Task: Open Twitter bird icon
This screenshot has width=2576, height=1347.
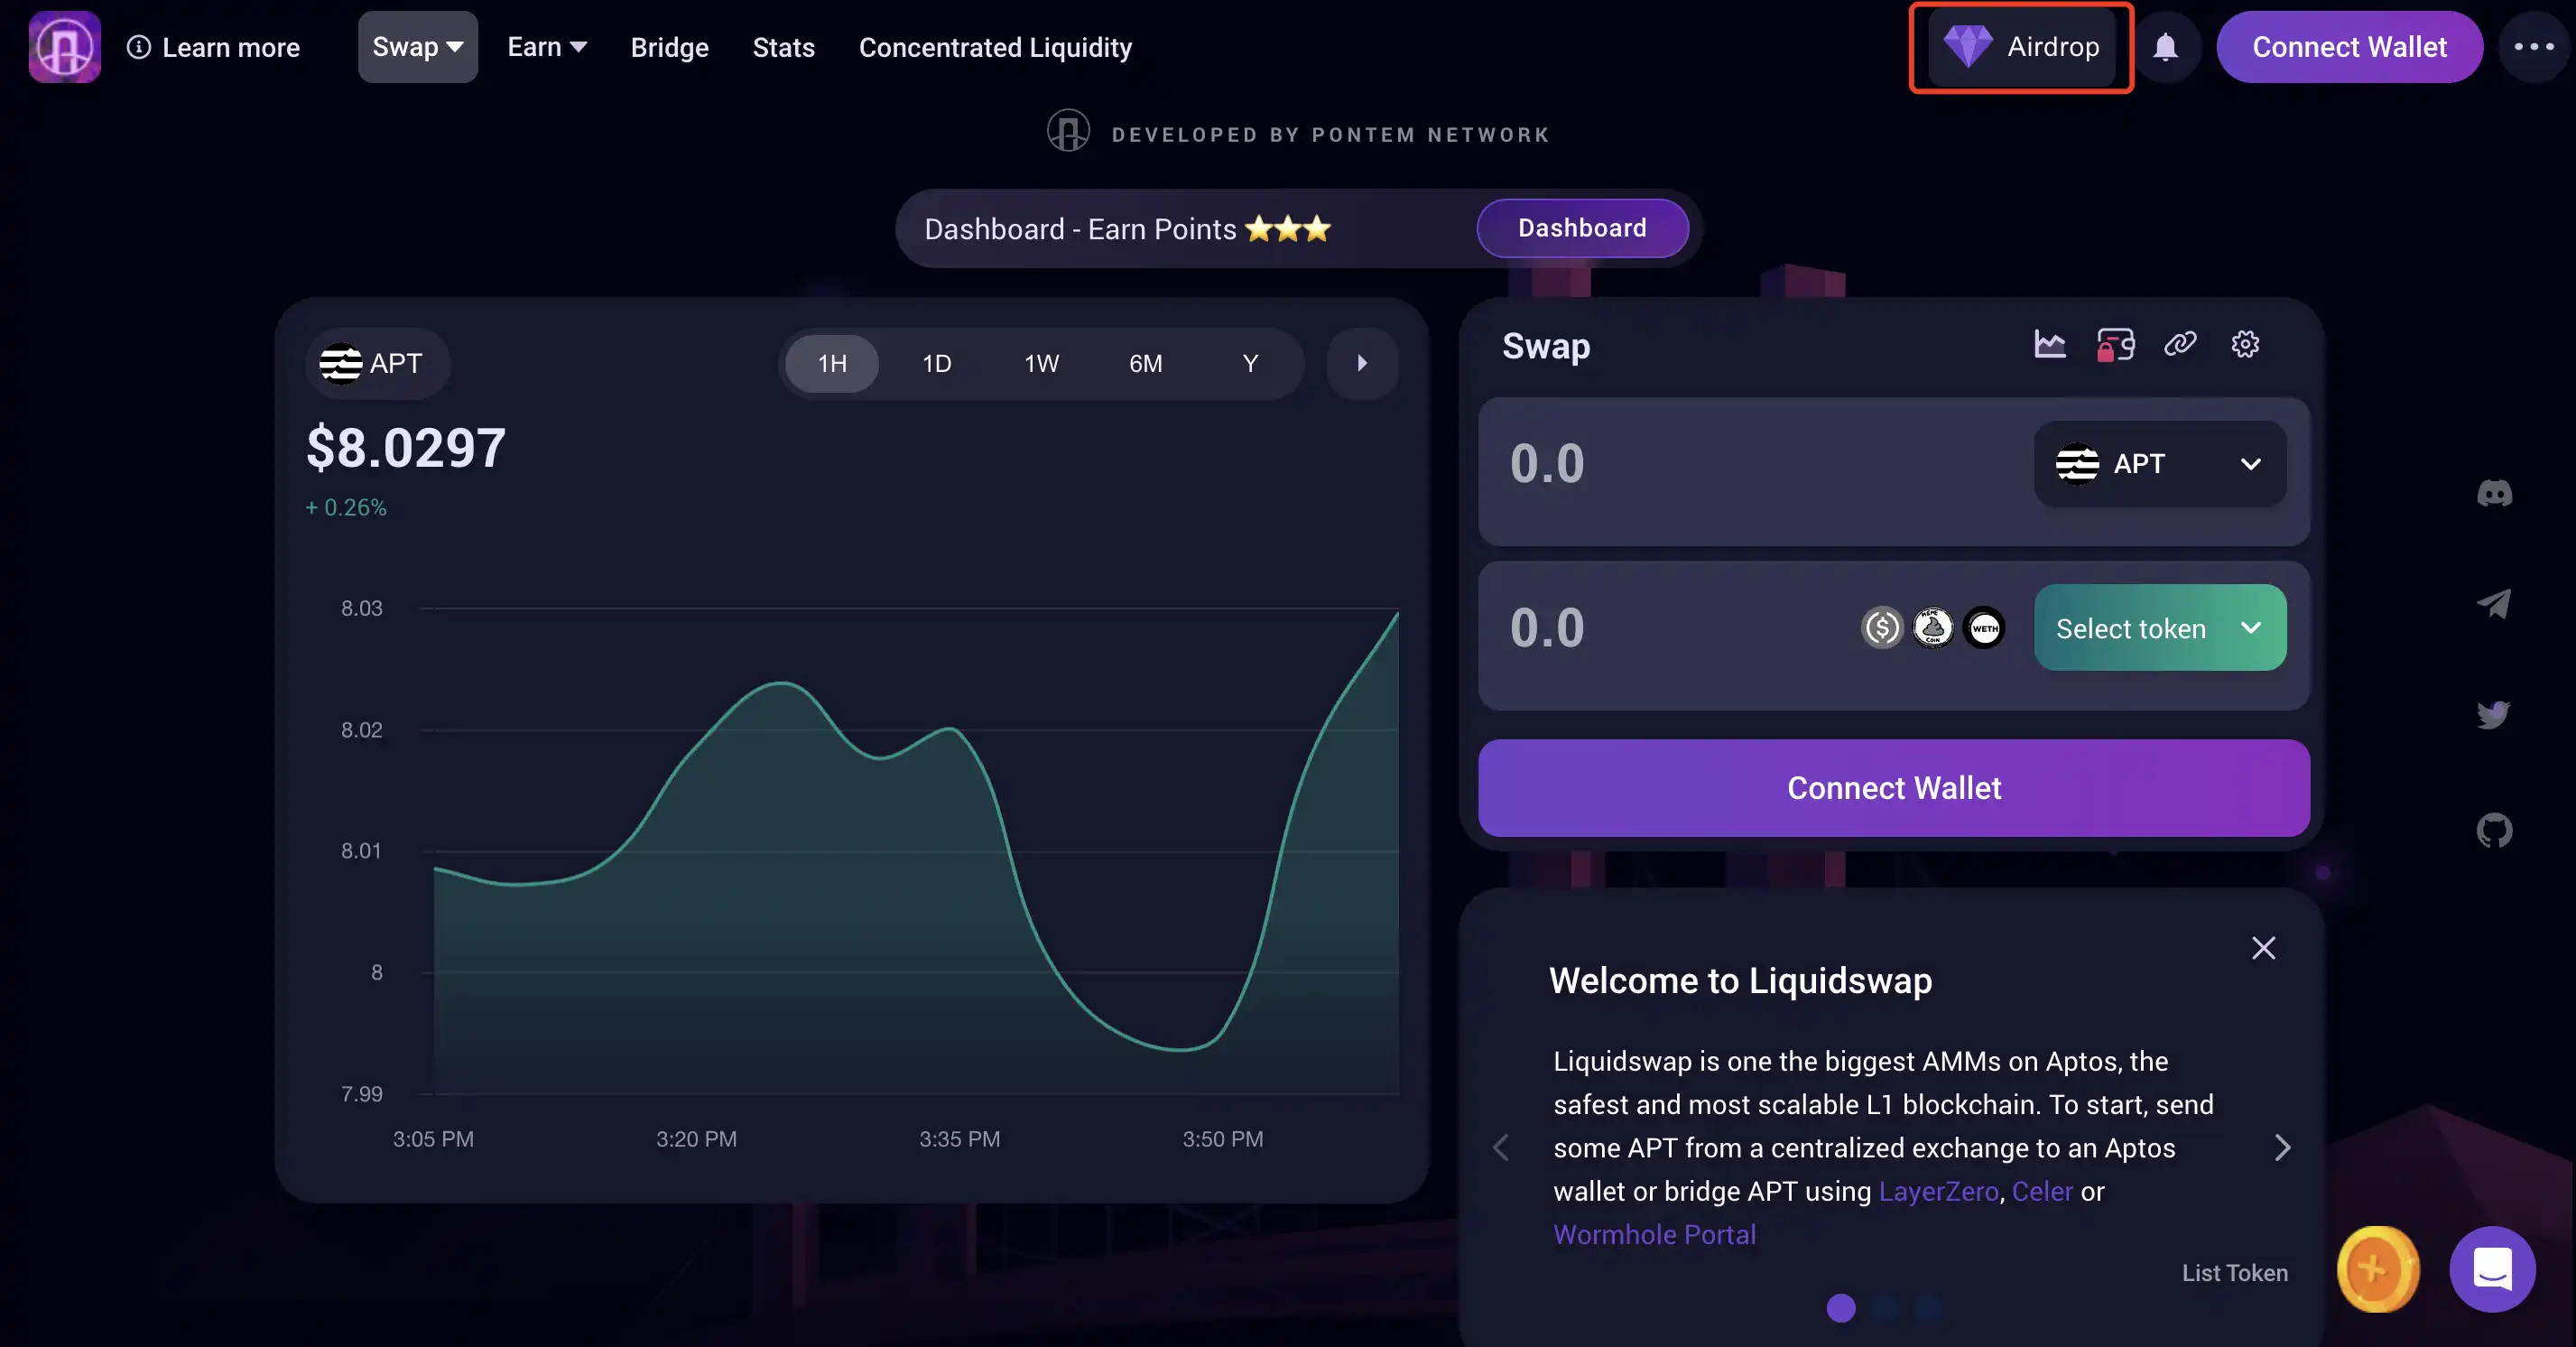Action: [x=2494, y=714]
